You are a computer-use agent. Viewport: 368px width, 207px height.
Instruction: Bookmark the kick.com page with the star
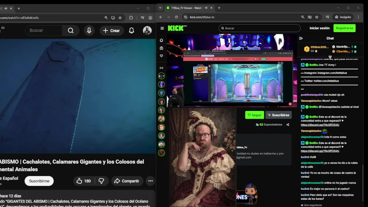click(x=317, y=17)
